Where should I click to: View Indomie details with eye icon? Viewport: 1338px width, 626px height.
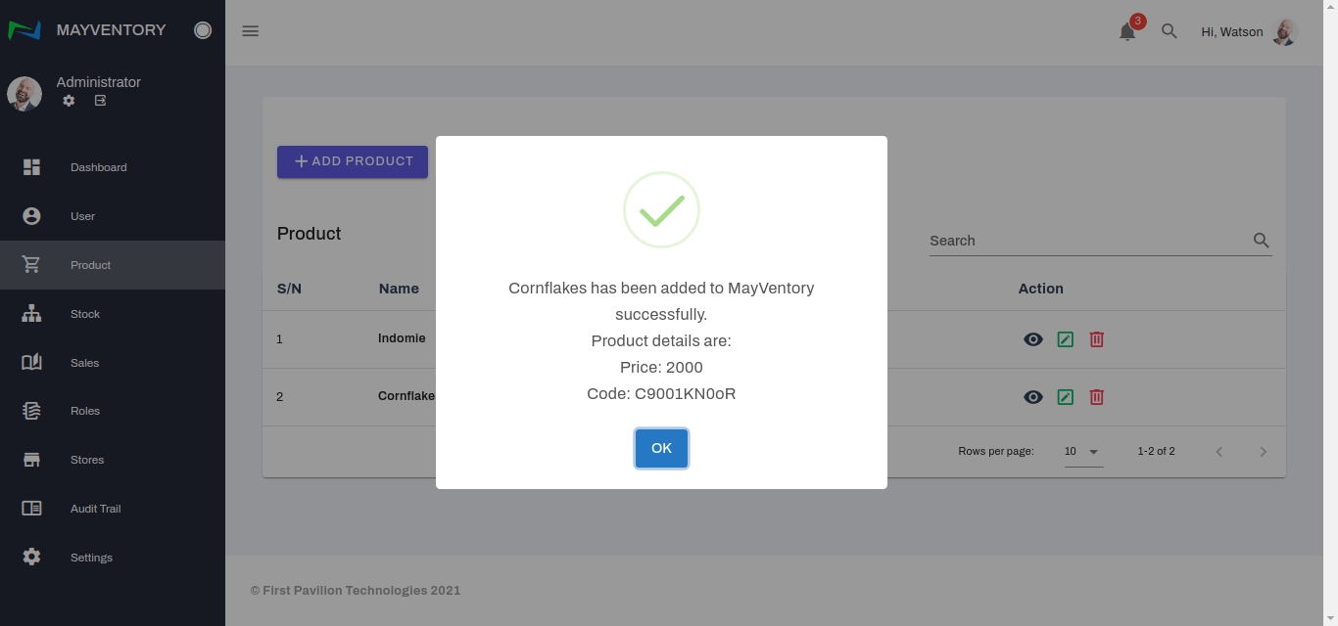coord(1032,339)
